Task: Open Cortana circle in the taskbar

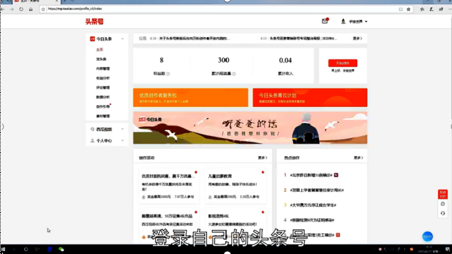Action: click(26, 249)
